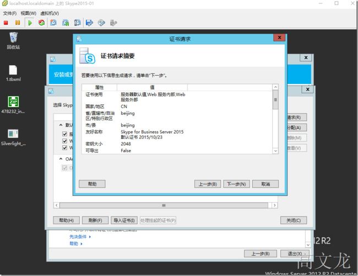
Task: Click the take snapshot toolbar icon
Action: [53, 23]
